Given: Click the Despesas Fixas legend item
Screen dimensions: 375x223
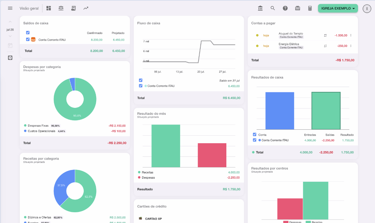Looking at the screenshot, I should click(x=38, y=126).
